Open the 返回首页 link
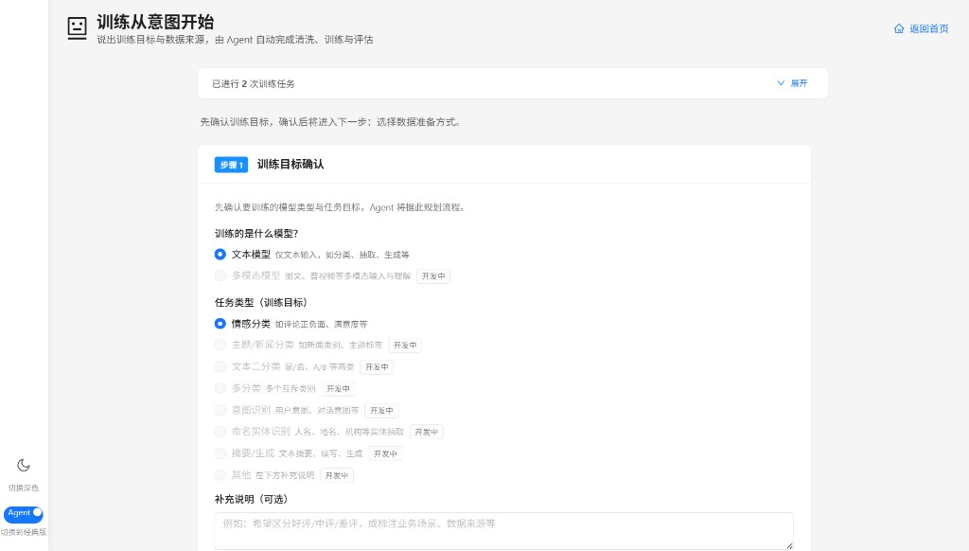This screenshot has height=551, width=969. pos(929,28)
